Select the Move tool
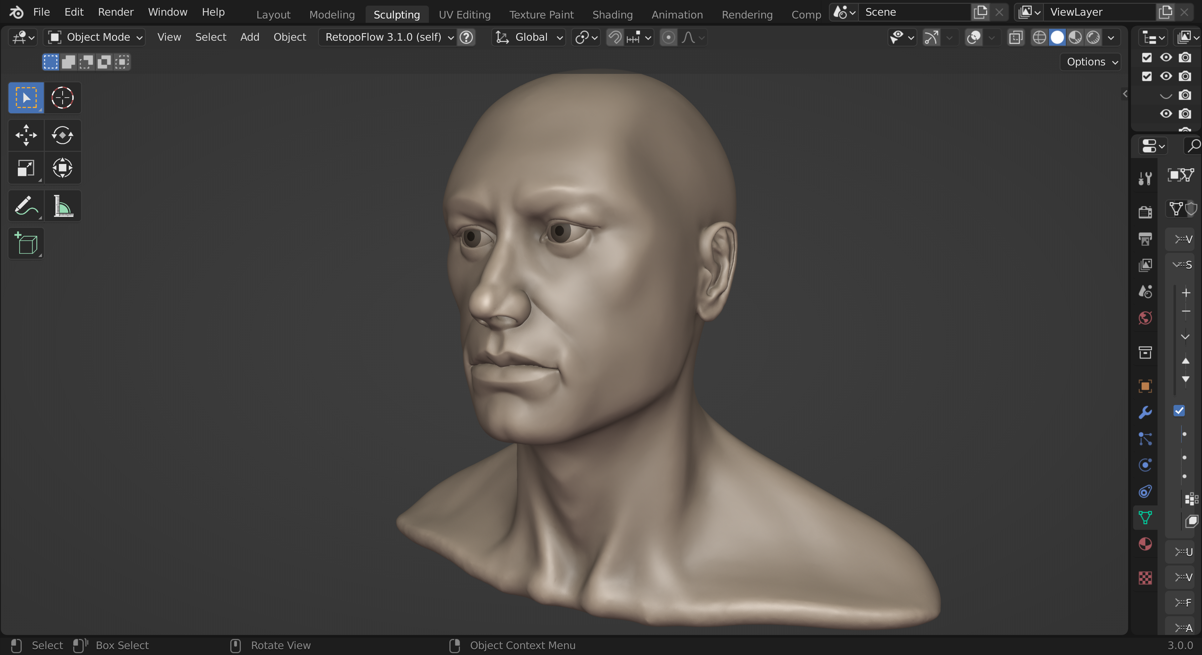This screenshot has height=655, width=1202. tap(26, 135)
